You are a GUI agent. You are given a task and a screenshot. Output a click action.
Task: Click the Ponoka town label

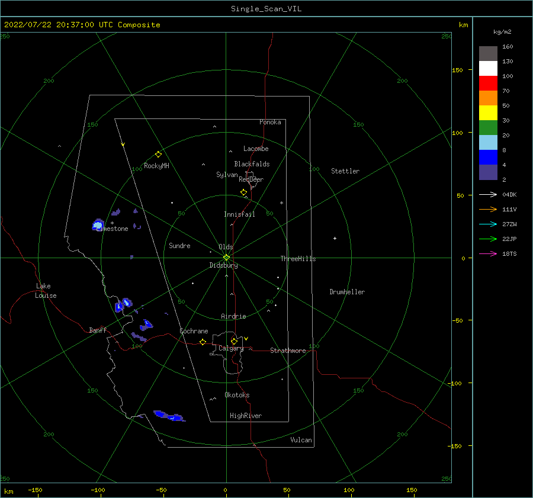click(x=270, y=122)
